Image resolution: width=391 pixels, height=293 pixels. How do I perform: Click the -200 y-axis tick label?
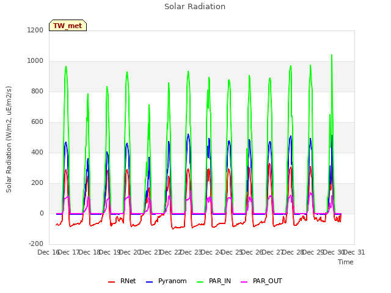pyautogui.click(x=36, y=244)
